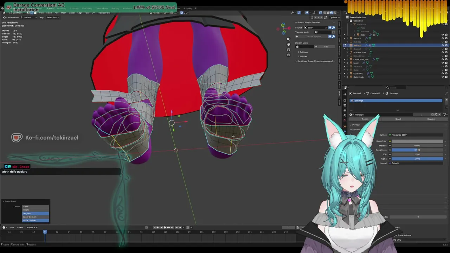450x253 pixels.
Task: Hide Outer_high in the viewport
Action: point(443,77)
